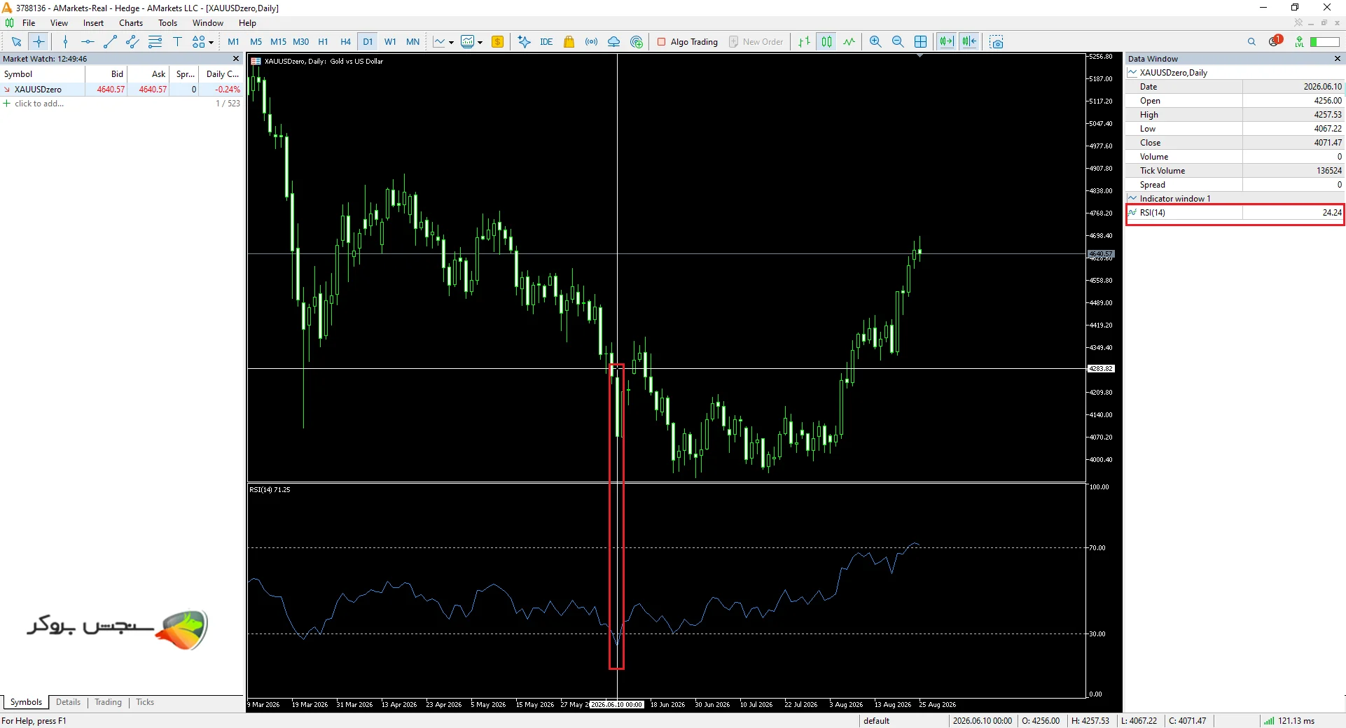Open the tile windows grid icon
This screenshot has width=1346, height=728.
920,42
